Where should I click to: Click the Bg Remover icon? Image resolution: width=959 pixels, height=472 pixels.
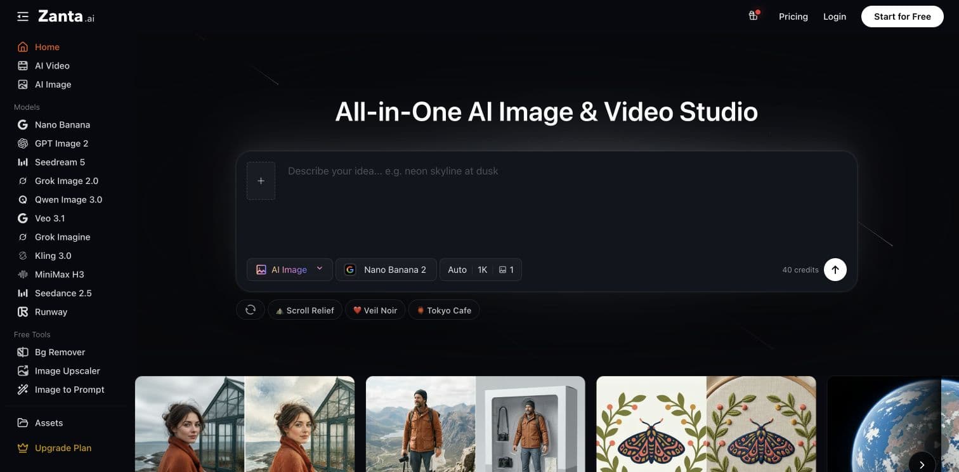[x=23, y=352]
